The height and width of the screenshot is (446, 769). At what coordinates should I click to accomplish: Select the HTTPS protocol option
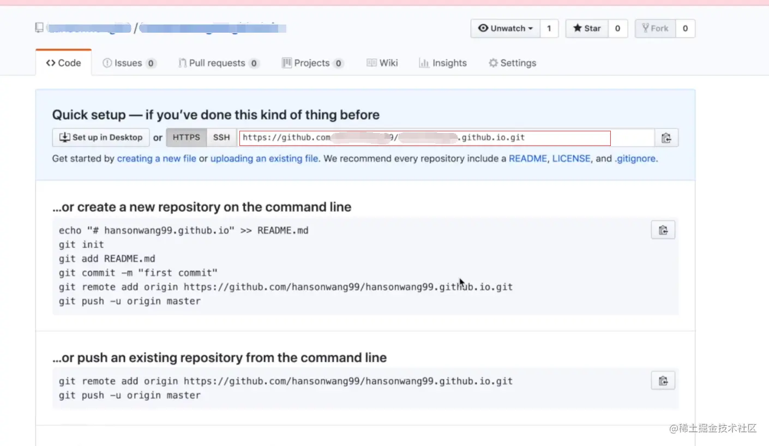(187, 138)
